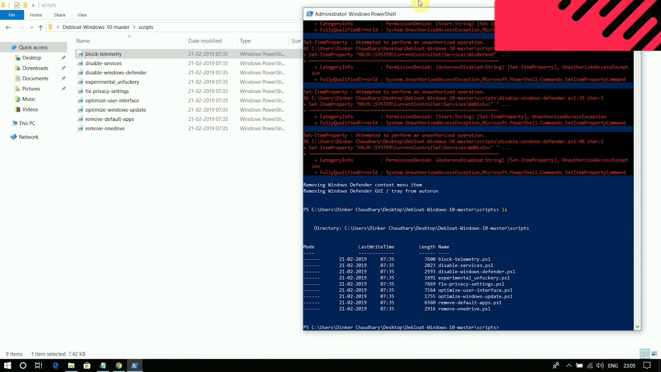
Task: Open Desktop in navigation pane
Action: click(x=32, y=58)
